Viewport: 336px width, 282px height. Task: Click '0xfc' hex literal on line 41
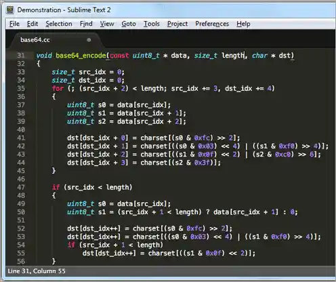(202, 138)
